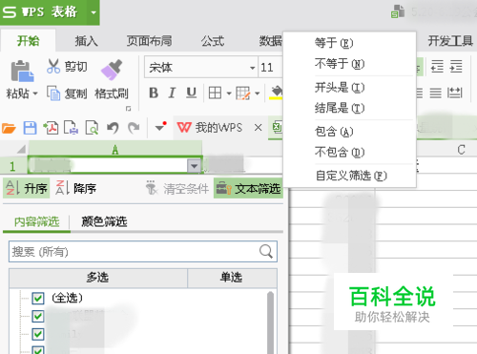Viewport: 477px width, 354px height.
Task: Click the distributed alignment icon
Action: [455, 93]
